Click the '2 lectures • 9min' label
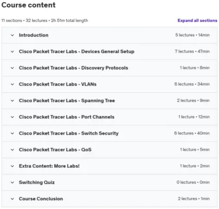The height and width of the screenshot is (209, 219). [193, 100]
